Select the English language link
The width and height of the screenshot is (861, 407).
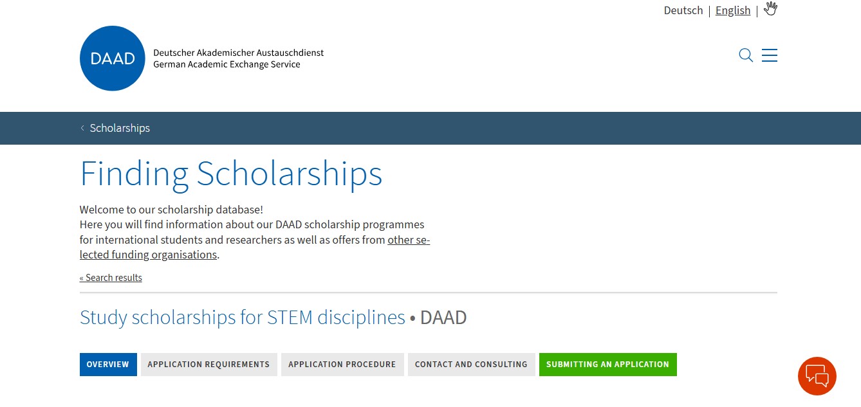pos(733,10)
